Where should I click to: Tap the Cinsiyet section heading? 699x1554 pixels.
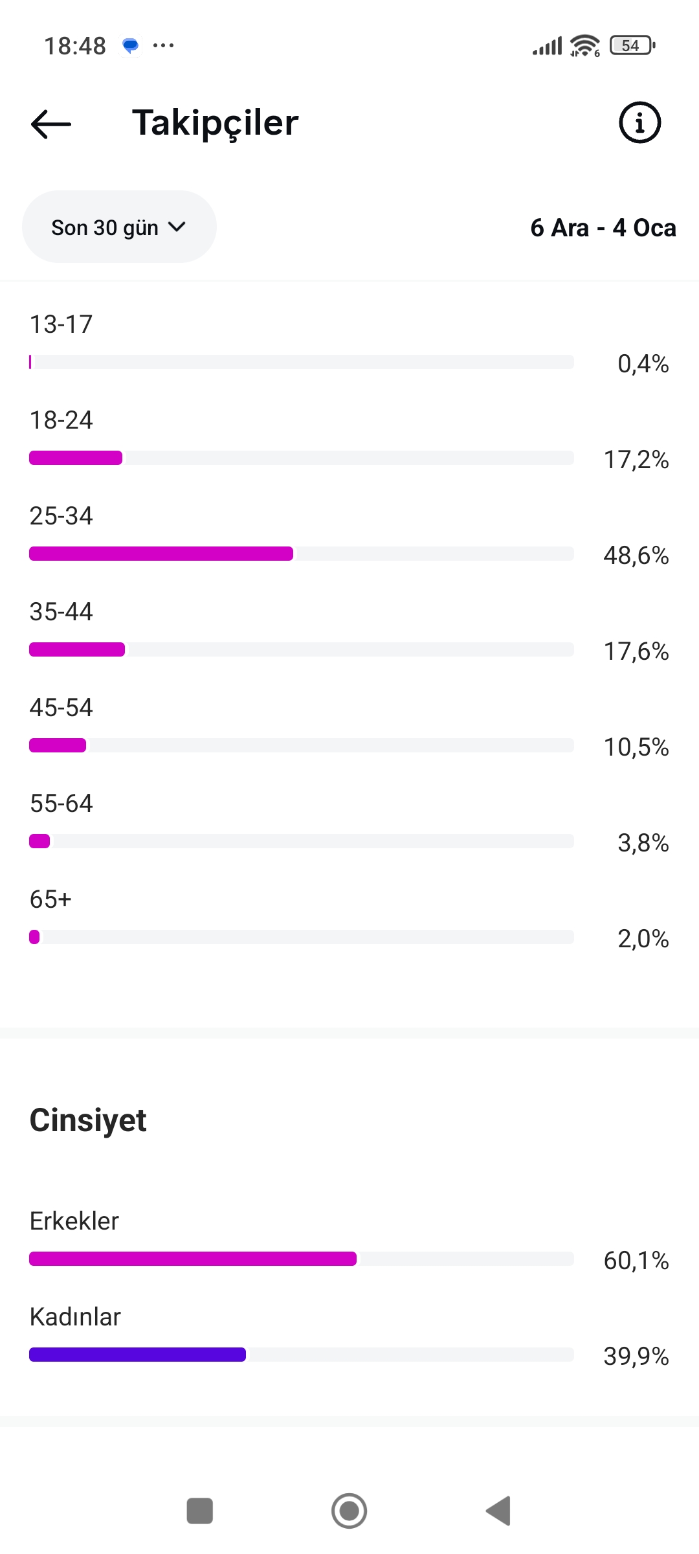click(88, 1120)
